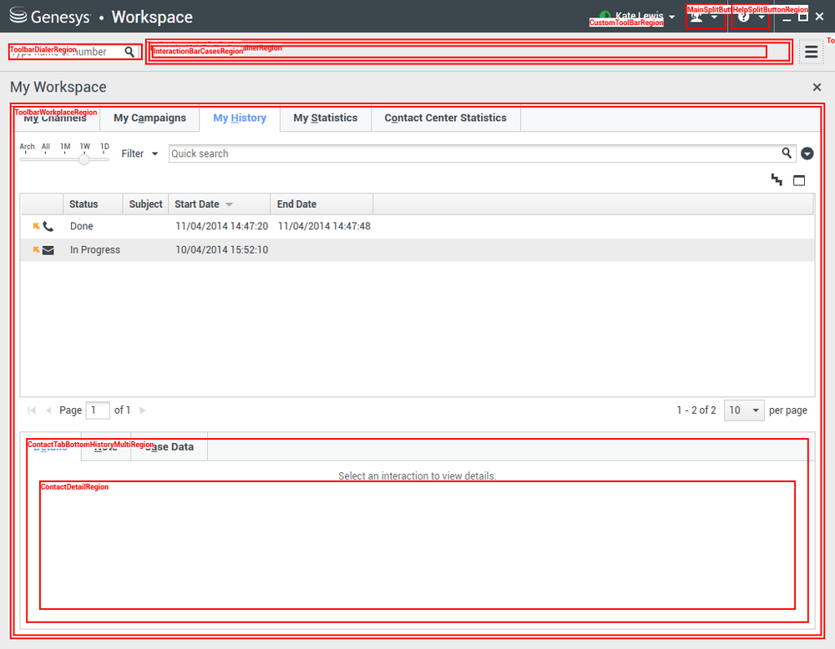Sort by the Subject column header

point(145,204)
